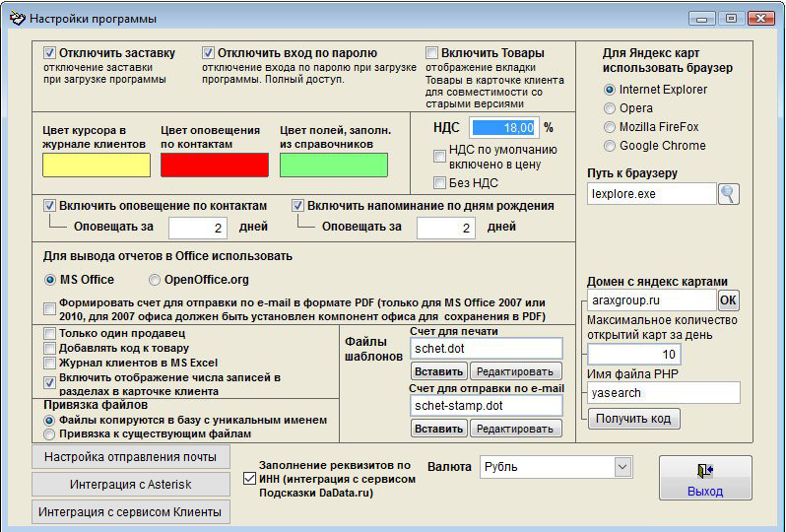This screenshot has width=786, height=532.
Task: Click the Выход exit door button
Action: [705, 478]
